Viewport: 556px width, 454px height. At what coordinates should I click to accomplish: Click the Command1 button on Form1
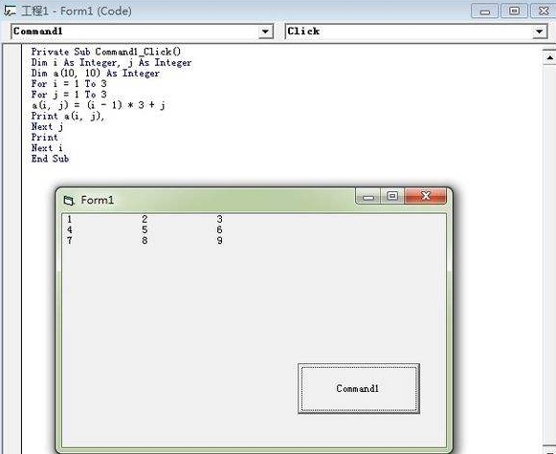click(x=359, y=388)
